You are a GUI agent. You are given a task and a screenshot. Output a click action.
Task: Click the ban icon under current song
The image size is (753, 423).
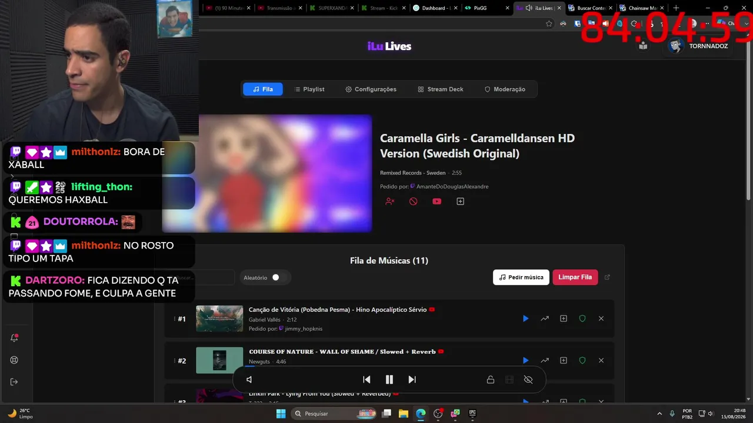coord(414,202)
